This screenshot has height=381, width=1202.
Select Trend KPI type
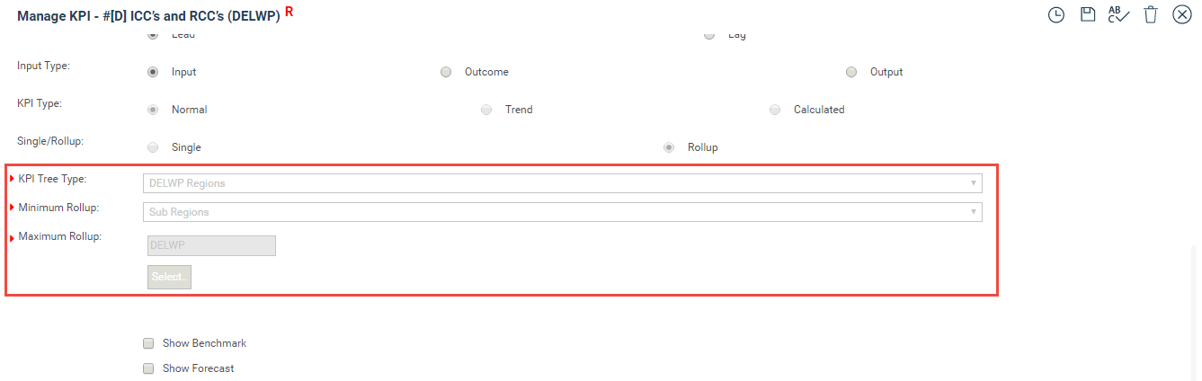point(486,110)
